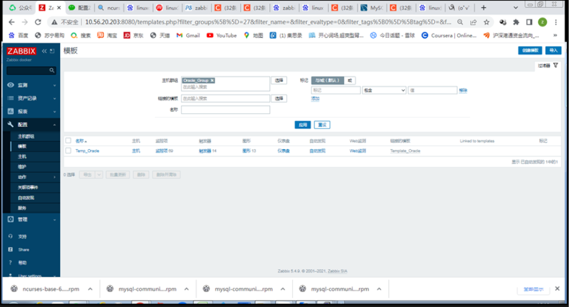Image resolution: width=570 pixels, height=307 pixels.
Task: Open the Gmail bookmark
Action: [188, 36]
